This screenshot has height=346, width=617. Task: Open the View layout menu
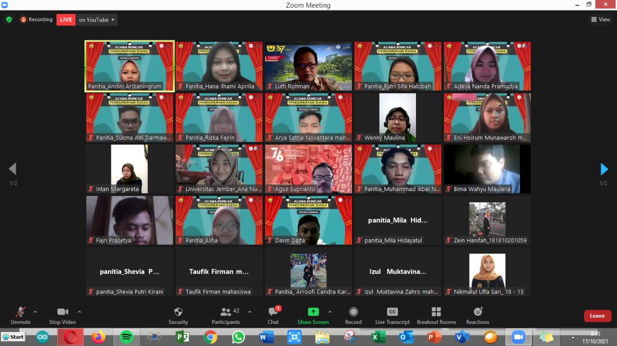tap(601, 20)
